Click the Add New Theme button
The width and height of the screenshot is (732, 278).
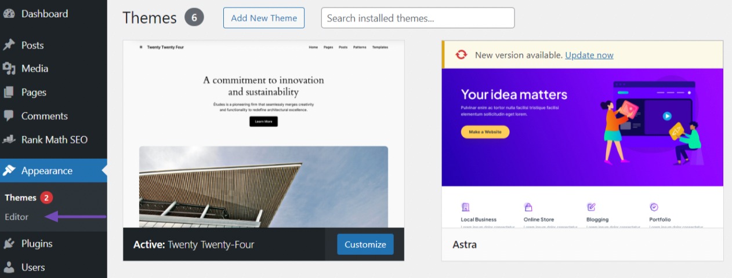[x=264, y=18]
